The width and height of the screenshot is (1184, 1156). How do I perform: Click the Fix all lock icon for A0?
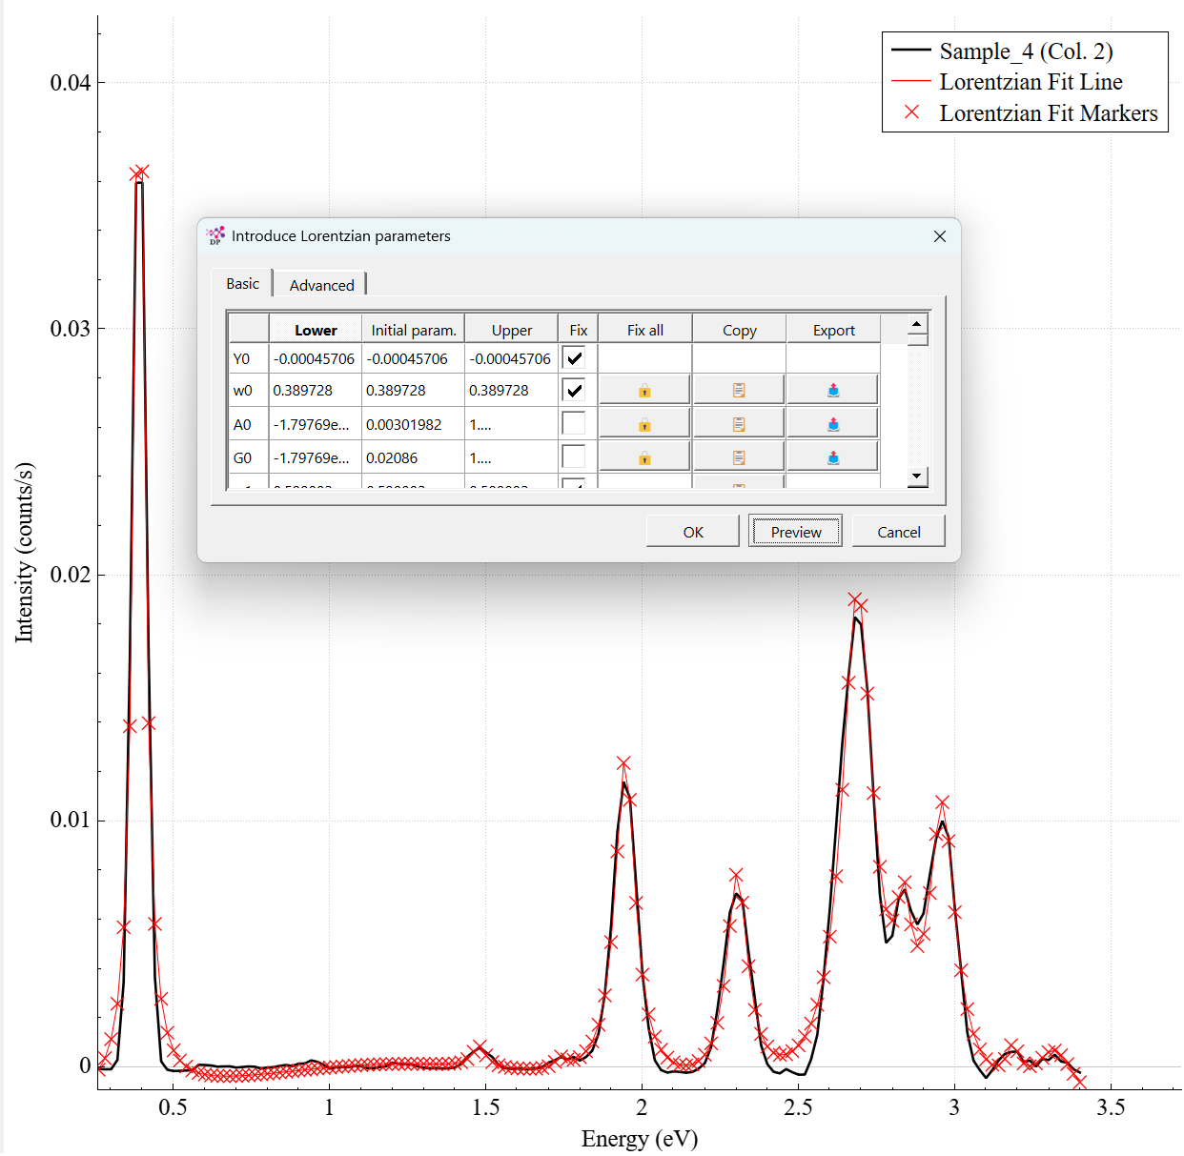(644, 421)
